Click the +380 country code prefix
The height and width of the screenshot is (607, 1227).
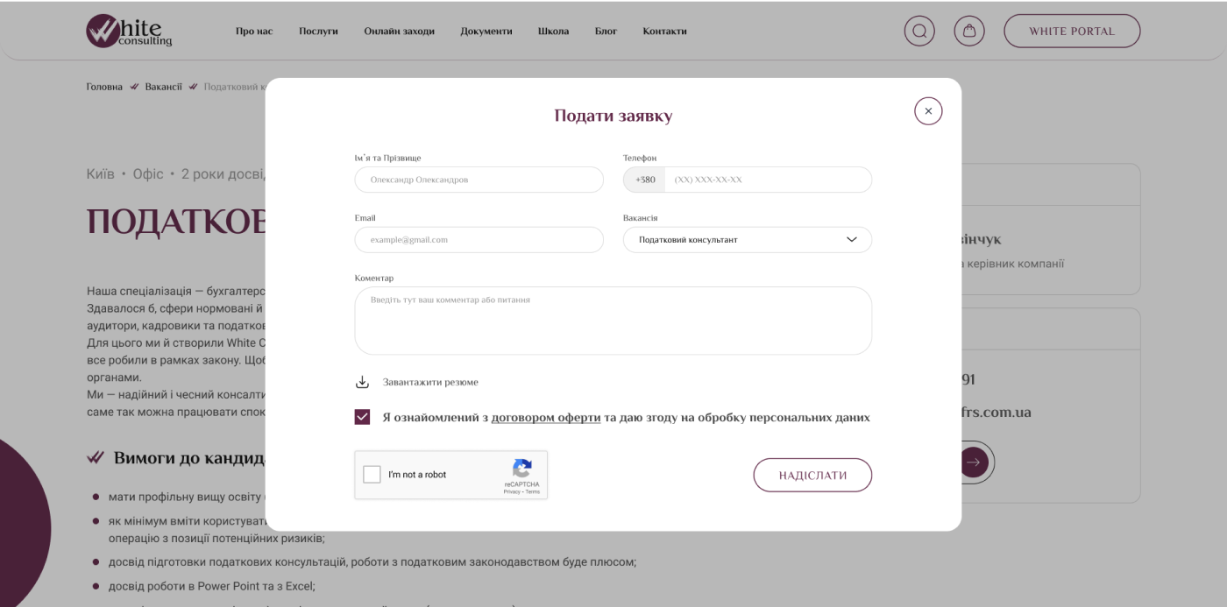pyautogui.click(x=644, y=180)
